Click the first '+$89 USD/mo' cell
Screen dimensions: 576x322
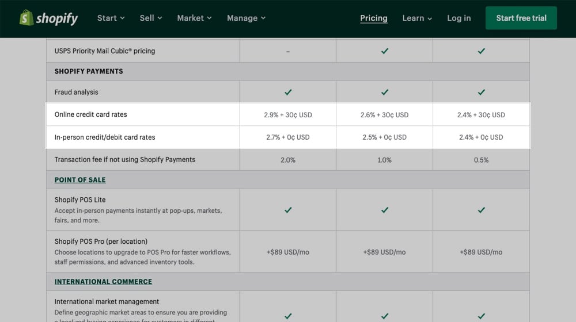pyautogui.click(x=288, y=252)
